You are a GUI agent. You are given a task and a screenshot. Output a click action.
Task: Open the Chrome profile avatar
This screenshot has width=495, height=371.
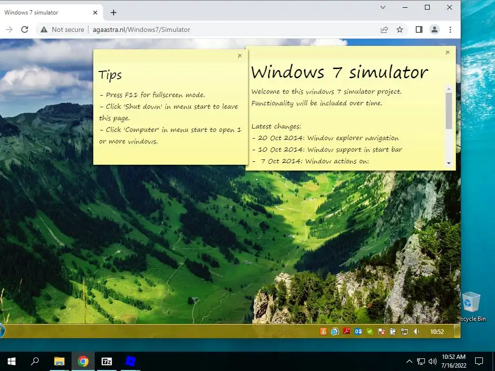coord(435,29)
